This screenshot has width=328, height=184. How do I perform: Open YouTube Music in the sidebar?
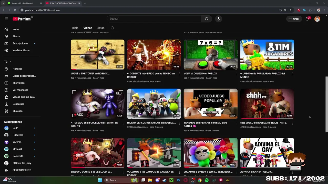pyautogui.click(x=20, y=50)
